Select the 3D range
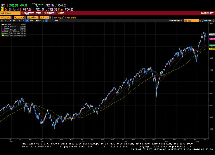215x155 pixels. pyautogui.click(x=6, y=21)
